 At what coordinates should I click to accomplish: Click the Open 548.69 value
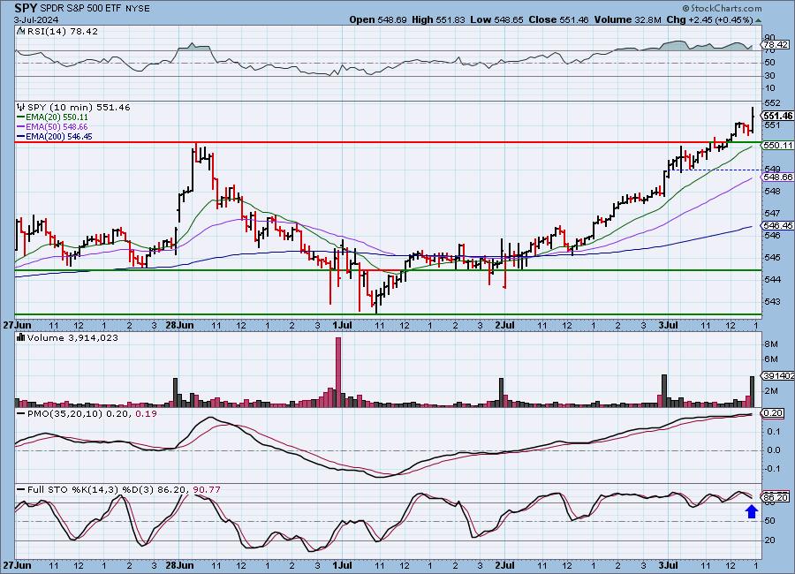[x=378, y=19]
